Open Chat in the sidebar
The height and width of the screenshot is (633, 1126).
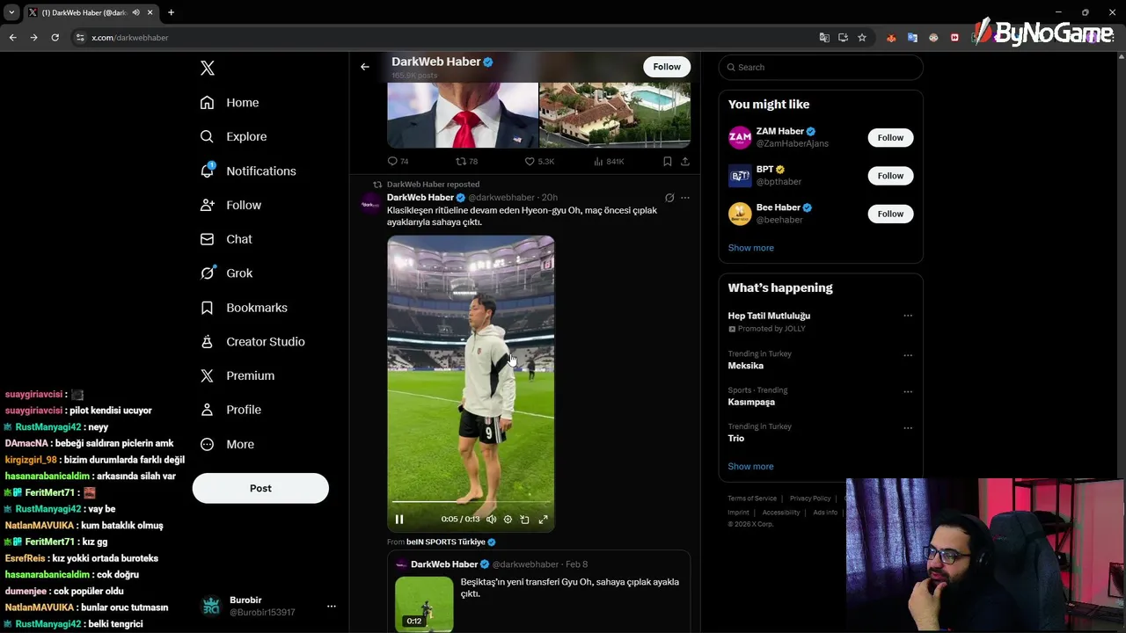point(226,239)
